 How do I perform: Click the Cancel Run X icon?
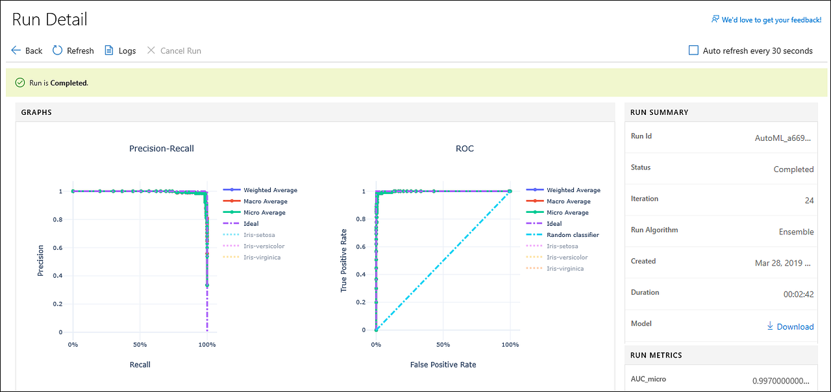pyautogui.click(x=151, y=50)
